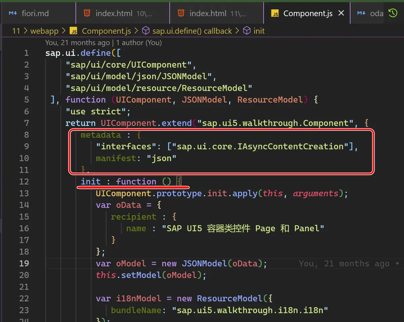Click HTML5 icon on index.html 11 tab
The width and height of the screenshot is (404, 322).
coord(181,13)
